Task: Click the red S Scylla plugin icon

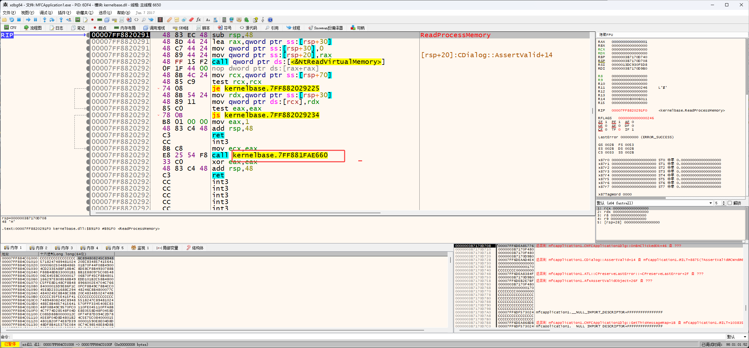Action: click(x=160, y=20)
